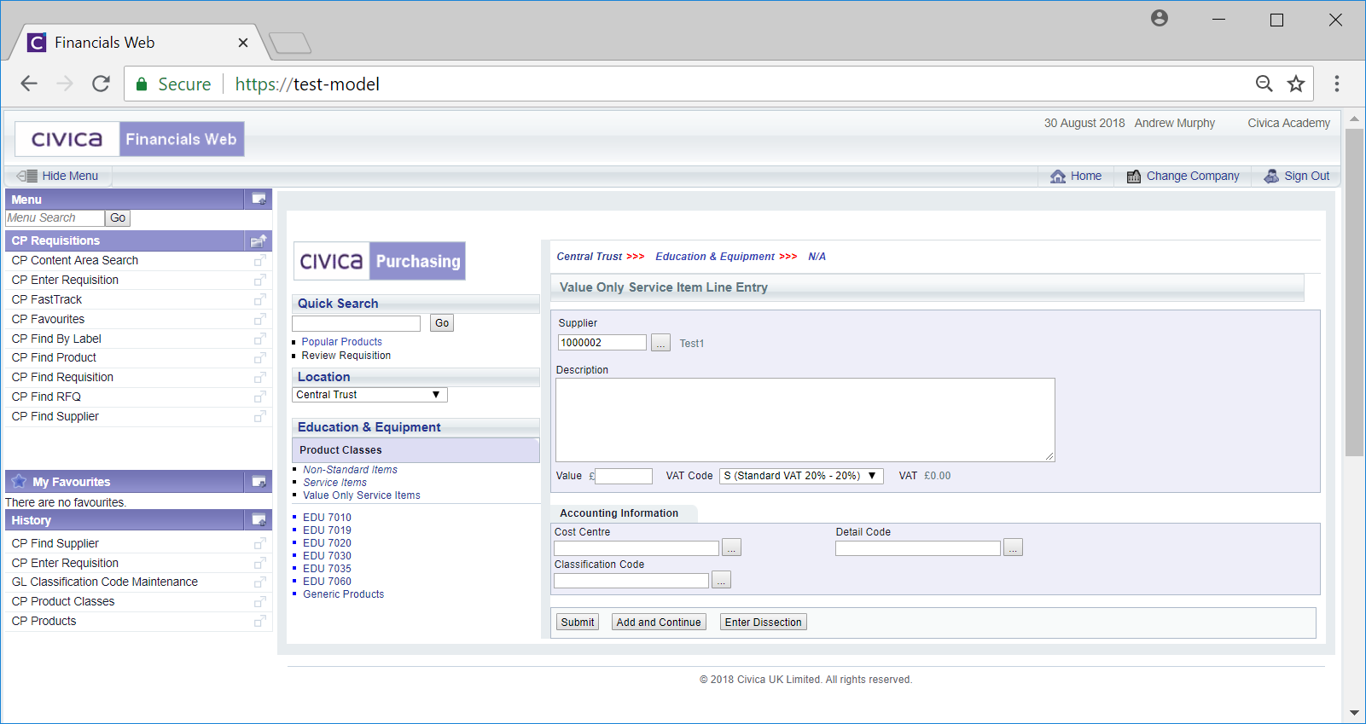Click the page vertical scrollbar thumb

click(1354, 292)
